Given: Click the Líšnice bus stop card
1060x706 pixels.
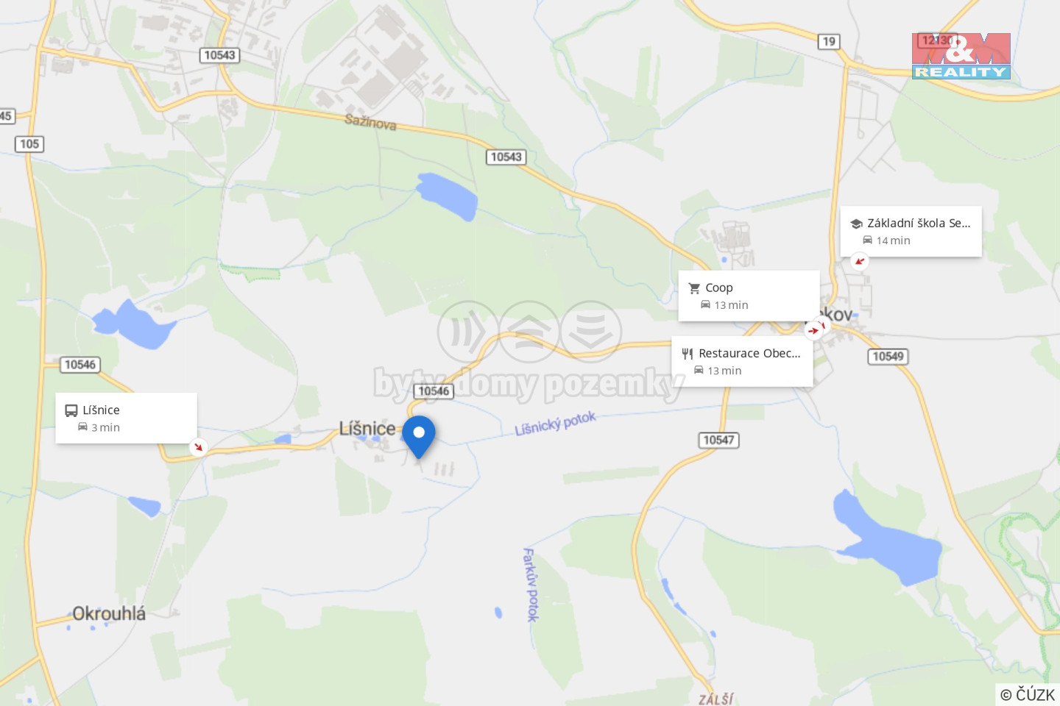Looking at the screenshot, I should [x=126, y=418].
